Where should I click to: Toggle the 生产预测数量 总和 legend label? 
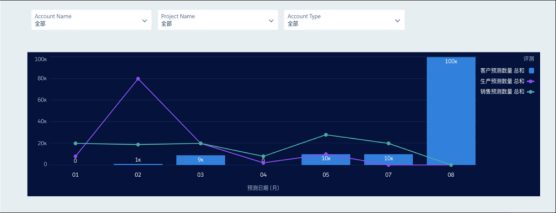[x=502, y=81]
